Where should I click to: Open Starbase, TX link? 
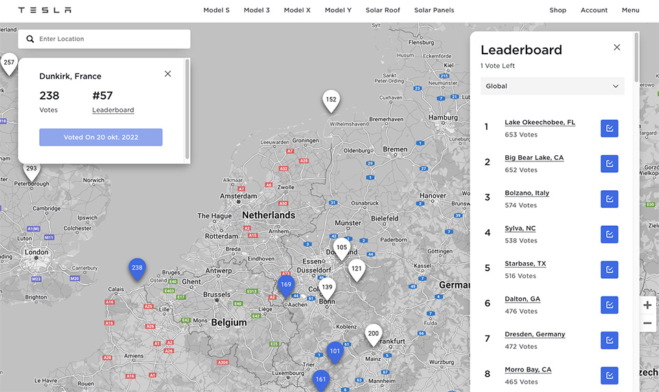[525, 264]
